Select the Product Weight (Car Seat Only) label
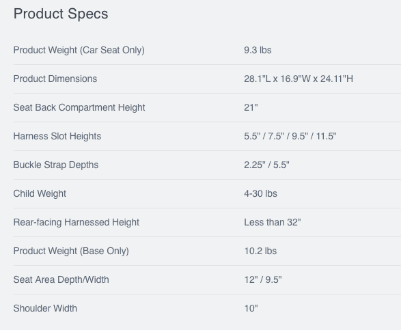Viewport: 401px width, 330px height. (79, 50)
